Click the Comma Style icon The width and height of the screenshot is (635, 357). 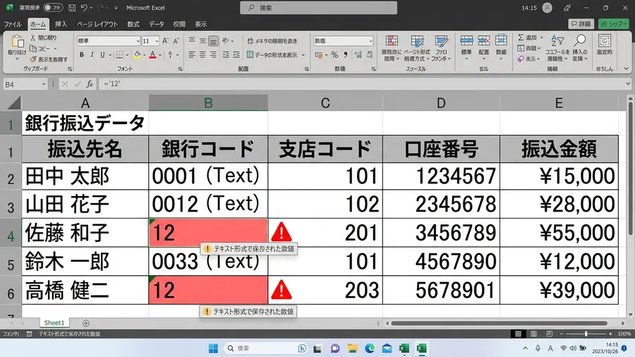[346, 54]
